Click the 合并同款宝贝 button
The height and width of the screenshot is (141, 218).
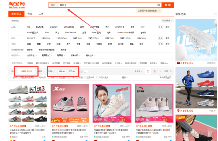tap(165, 78)
